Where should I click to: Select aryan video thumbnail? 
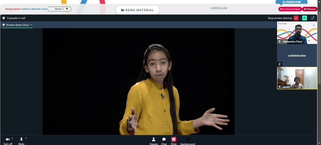297,78
